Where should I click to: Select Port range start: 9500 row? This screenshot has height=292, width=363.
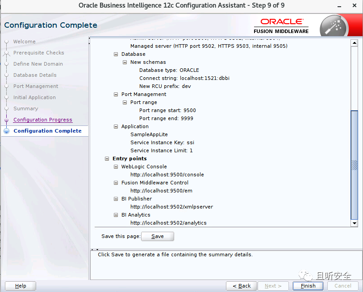point(167,110)
